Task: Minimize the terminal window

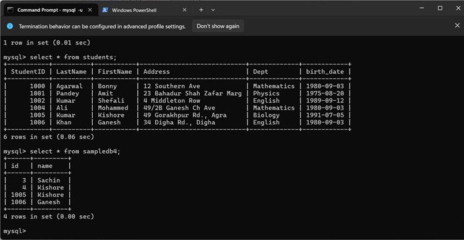Action: pyautogui.click(x=422, y=8)
